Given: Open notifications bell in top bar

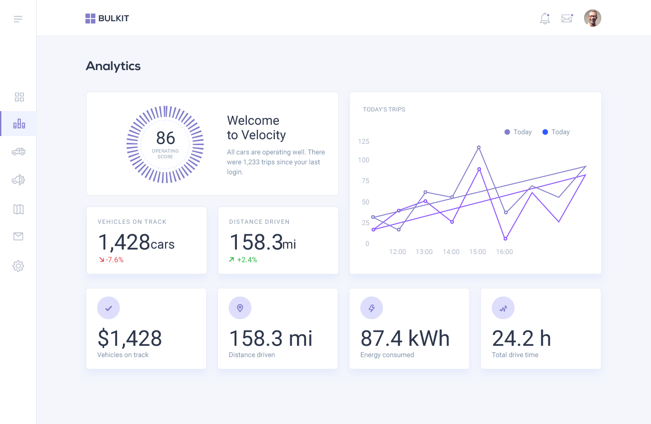Looking at the screenshot, I should click(x=545, y=19).
